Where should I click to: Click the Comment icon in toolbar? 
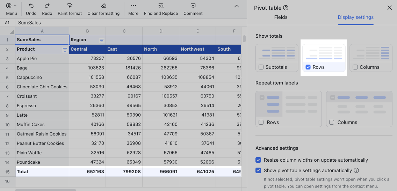(x=193, y=6)
